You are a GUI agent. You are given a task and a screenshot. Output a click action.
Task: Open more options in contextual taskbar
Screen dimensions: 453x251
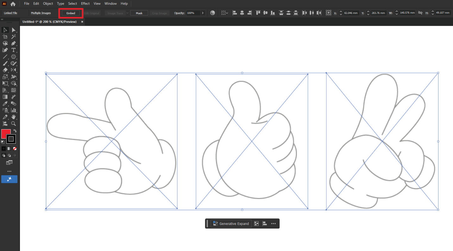pyautogui.click(x=274, y=223)
